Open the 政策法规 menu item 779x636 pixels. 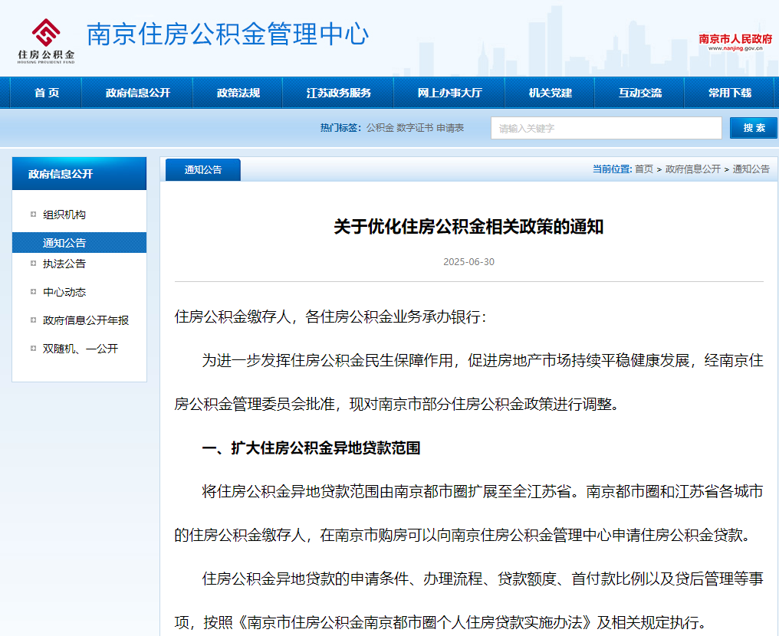(238, 91)
